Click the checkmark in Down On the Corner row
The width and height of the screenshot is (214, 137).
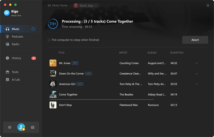point(197,74)
